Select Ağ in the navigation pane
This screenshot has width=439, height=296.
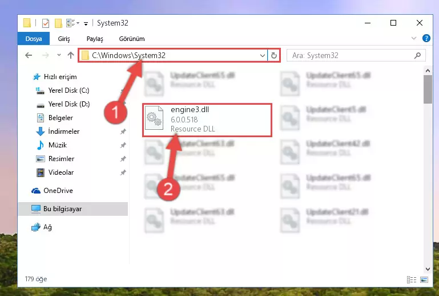(47, 227)
